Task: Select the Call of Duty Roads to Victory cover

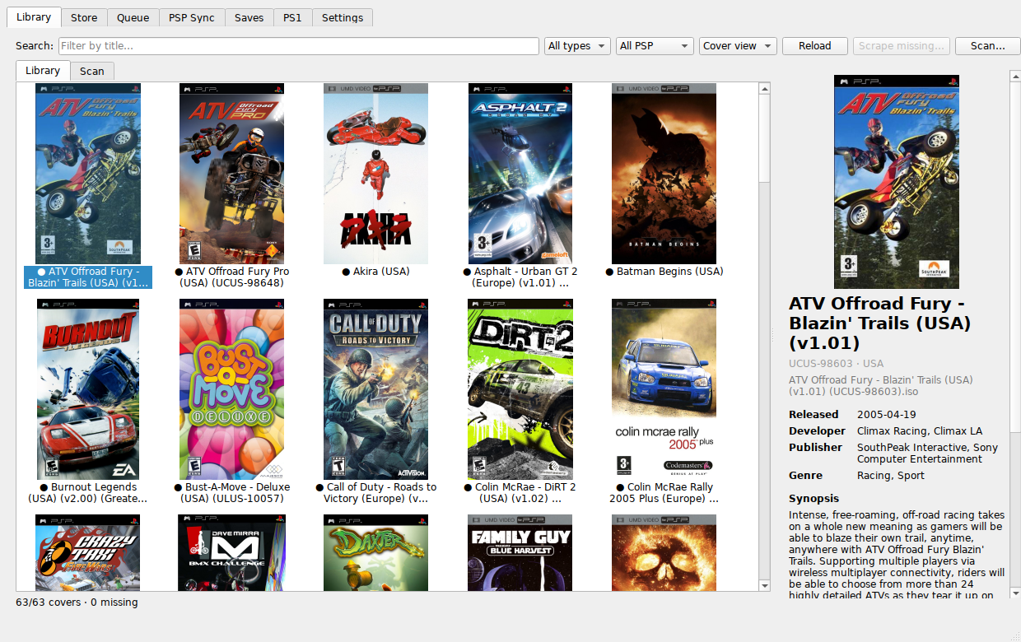Action: pos(376,389)
